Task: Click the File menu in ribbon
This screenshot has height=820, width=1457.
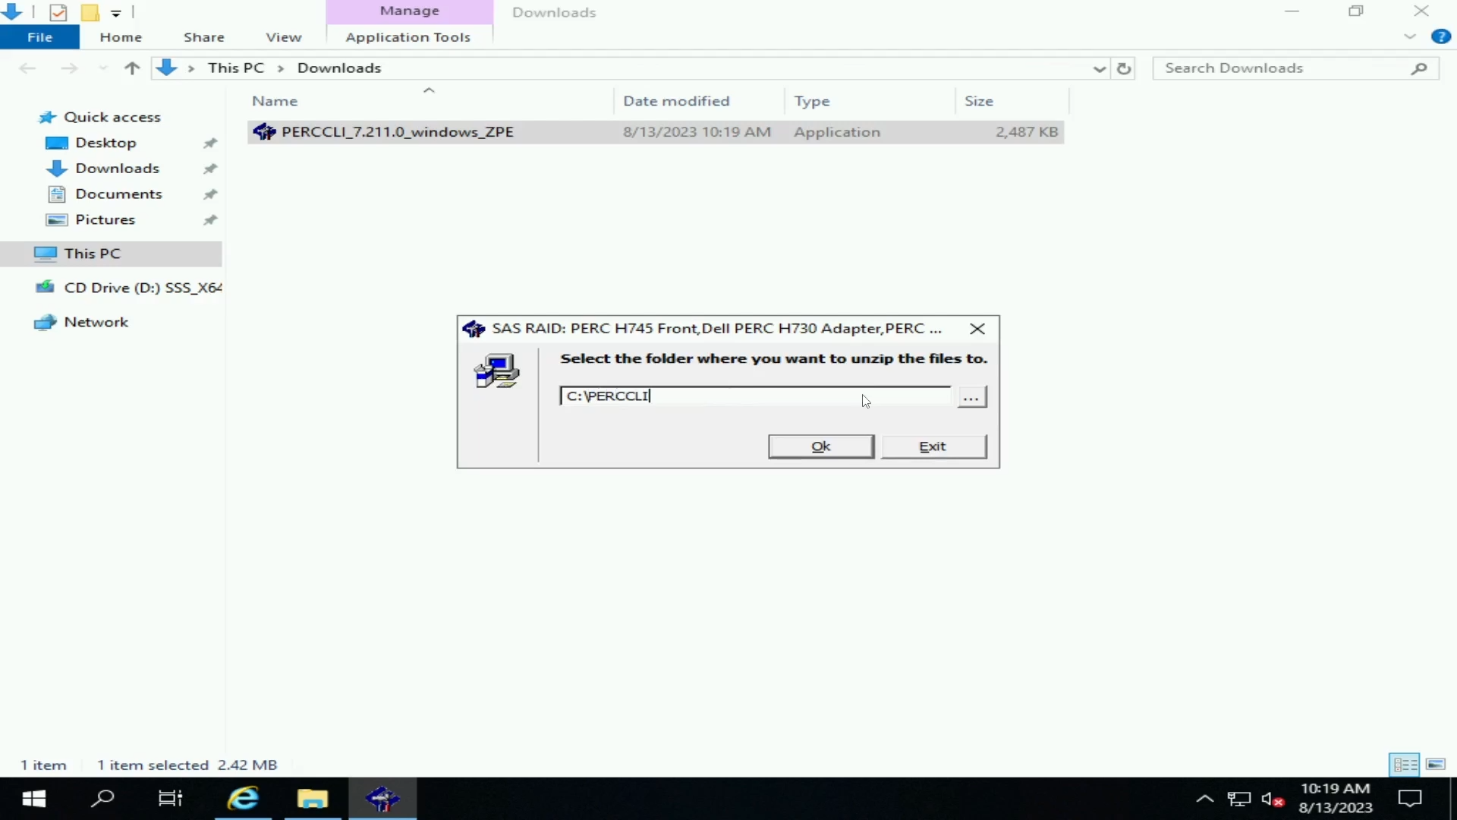Action: [x=39, y=36]
